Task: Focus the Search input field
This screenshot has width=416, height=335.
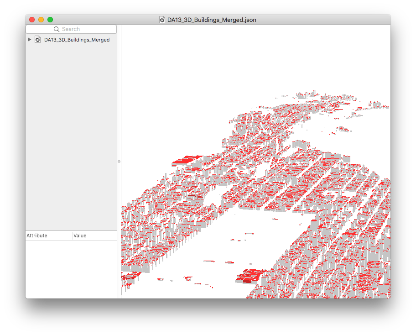Action: click(78, 29)
